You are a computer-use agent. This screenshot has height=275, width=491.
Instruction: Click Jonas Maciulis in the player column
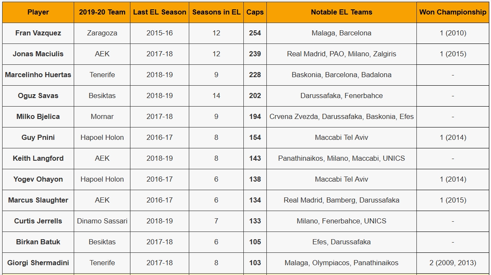(x=38, y=54)
